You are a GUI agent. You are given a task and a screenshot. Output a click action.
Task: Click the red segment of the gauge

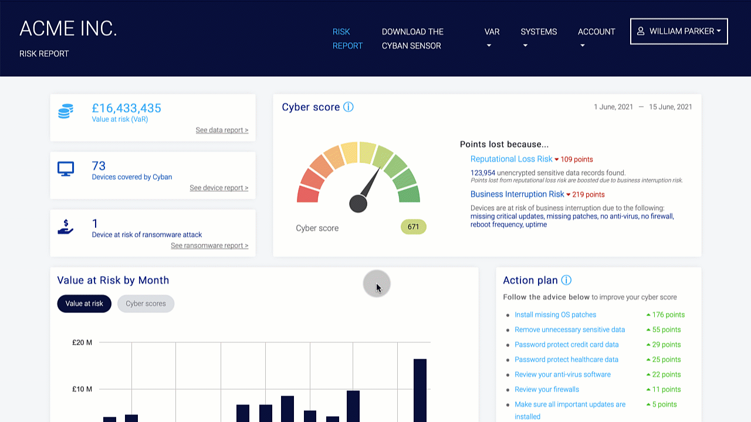click(x=308, y=194)
